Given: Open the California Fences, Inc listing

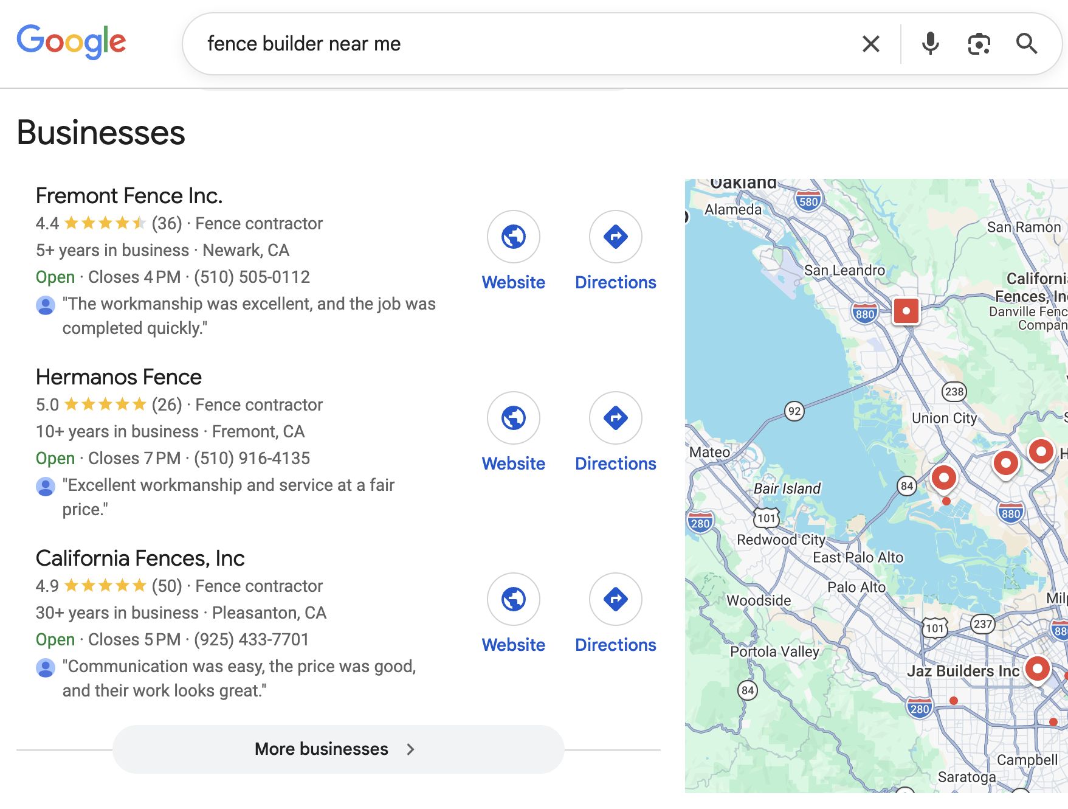Looking at the screenshot, I should click(x=140, y=558).
